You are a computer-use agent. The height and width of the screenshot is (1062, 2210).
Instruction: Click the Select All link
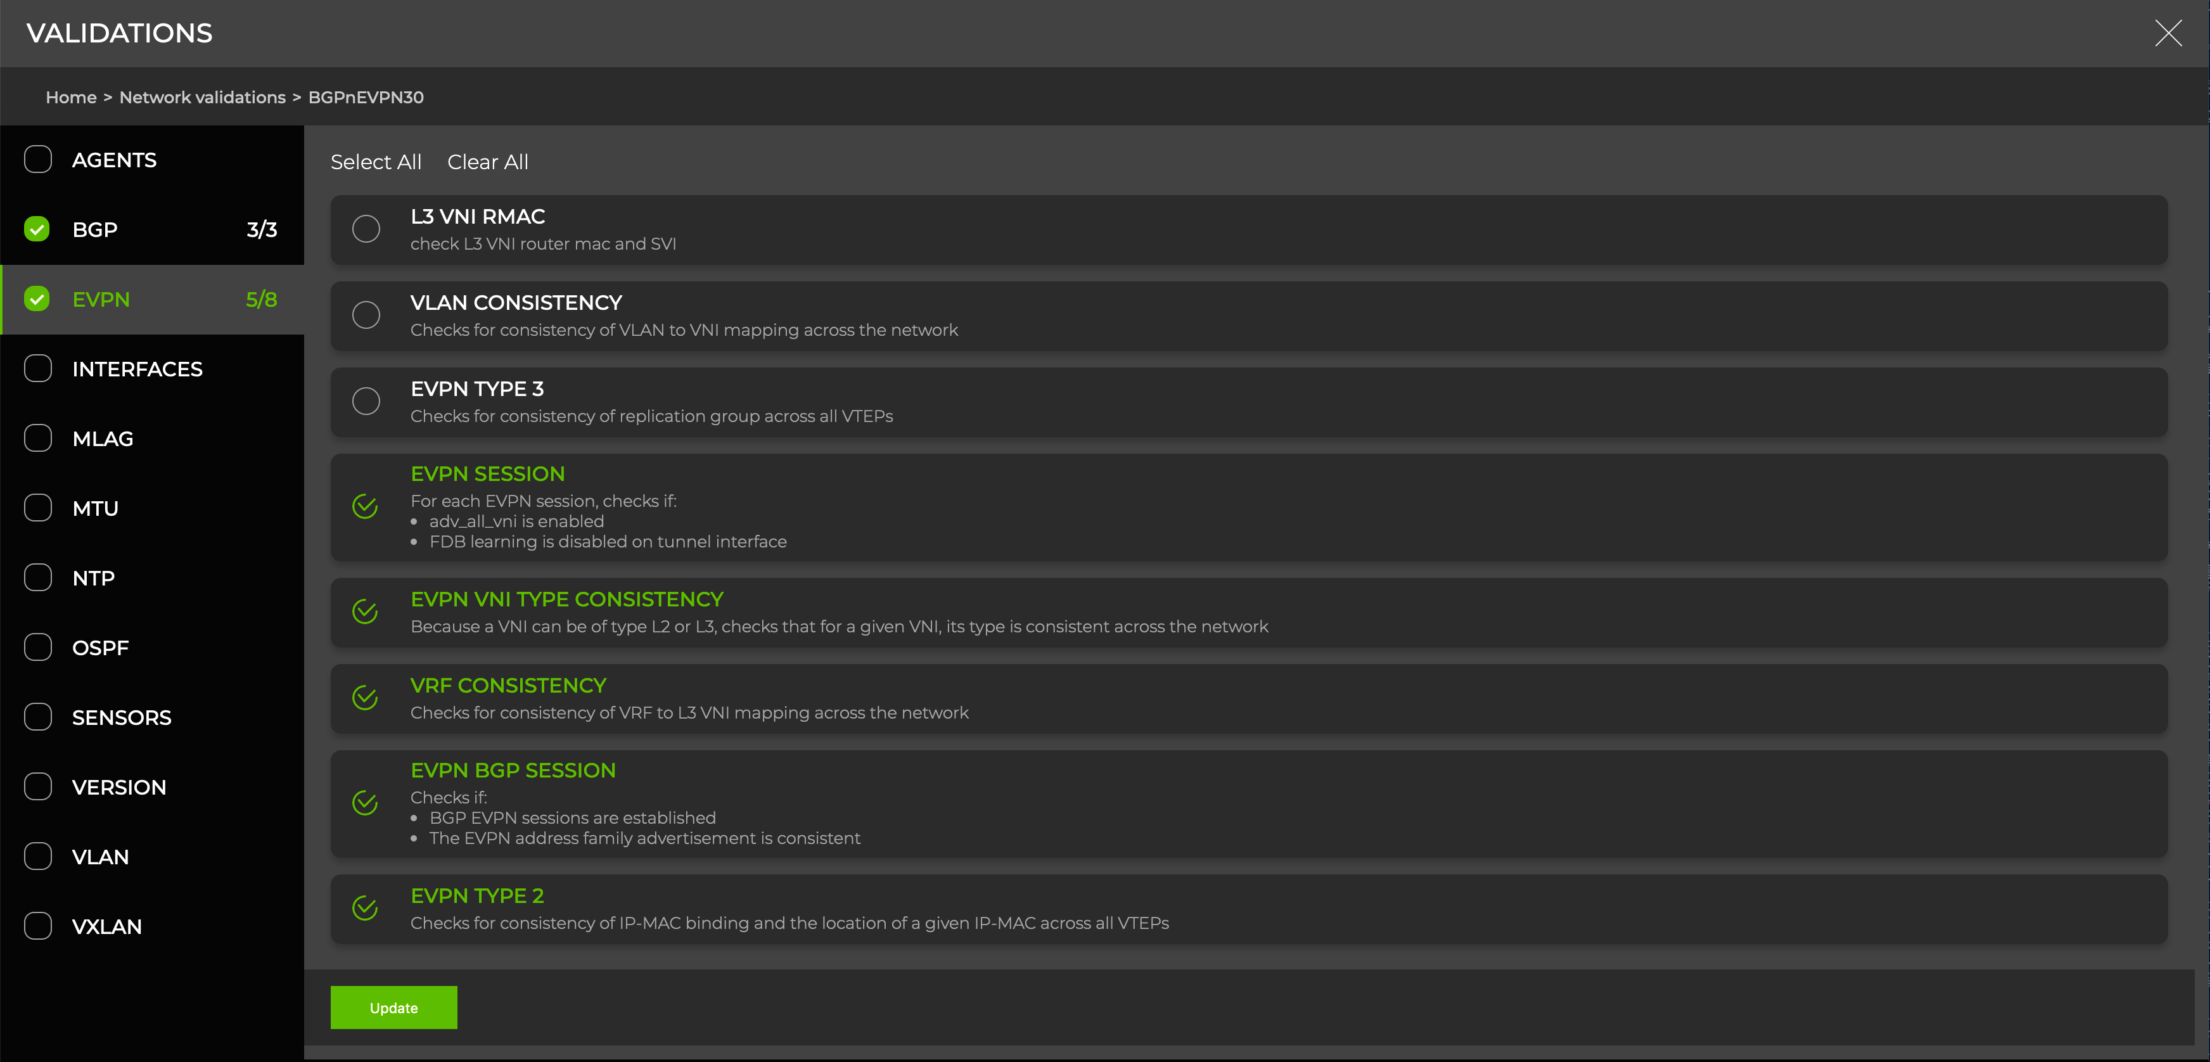click(x=376, y=162)
